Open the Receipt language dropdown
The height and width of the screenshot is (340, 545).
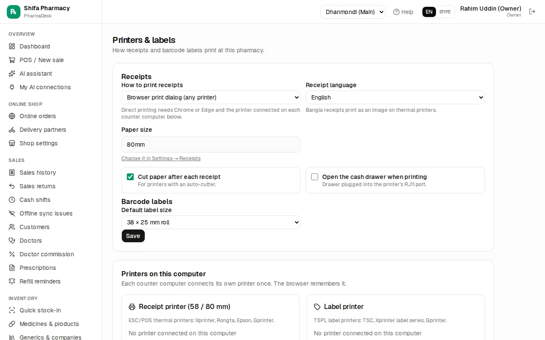click(395, 97)
